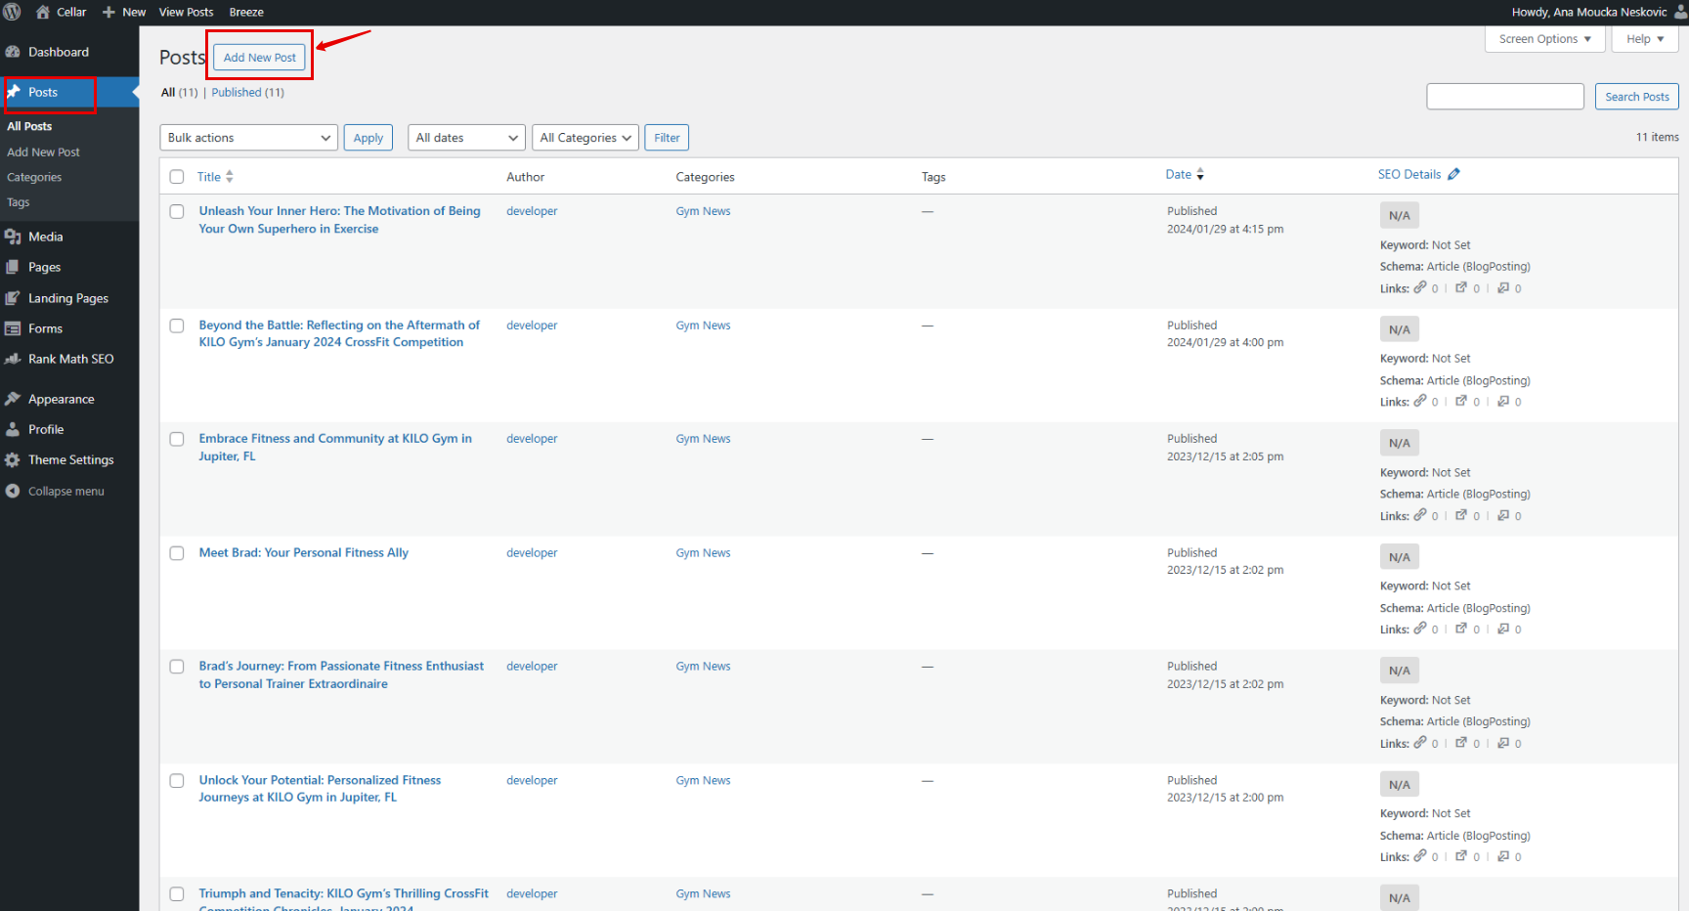Expand the Help panel
1689x911 pixels.
point(1645,39)
